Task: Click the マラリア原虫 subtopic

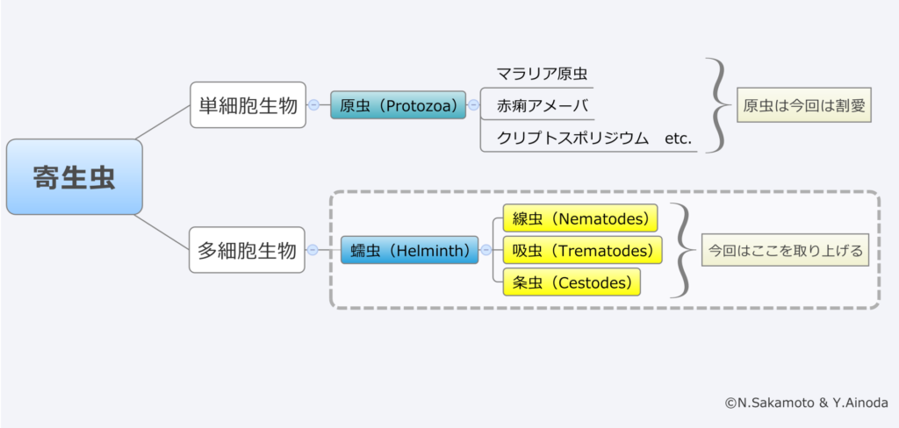Action: tap(536, 73)
